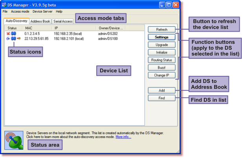Sort by the Status column header
This screenshot has height=158, width=242.
click(14, 28)
